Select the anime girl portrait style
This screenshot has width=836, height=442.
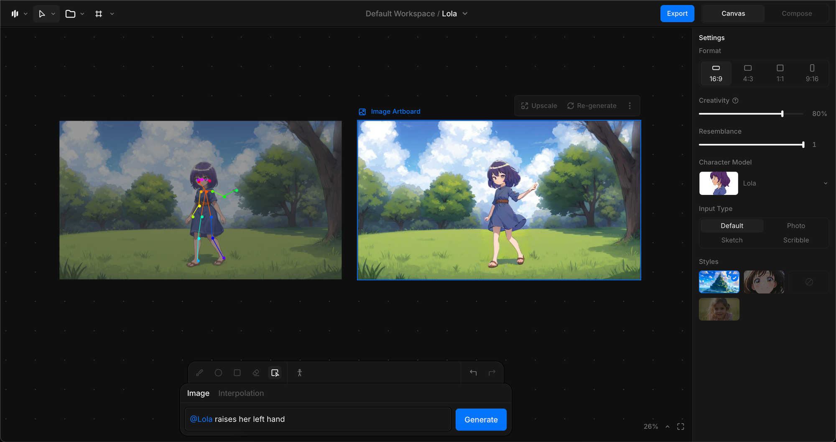click(x=764, y=282)
